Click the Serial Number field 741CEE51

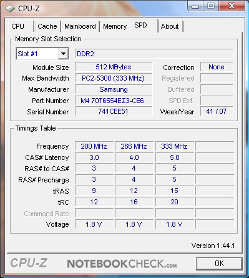click(x=114, y=111)
